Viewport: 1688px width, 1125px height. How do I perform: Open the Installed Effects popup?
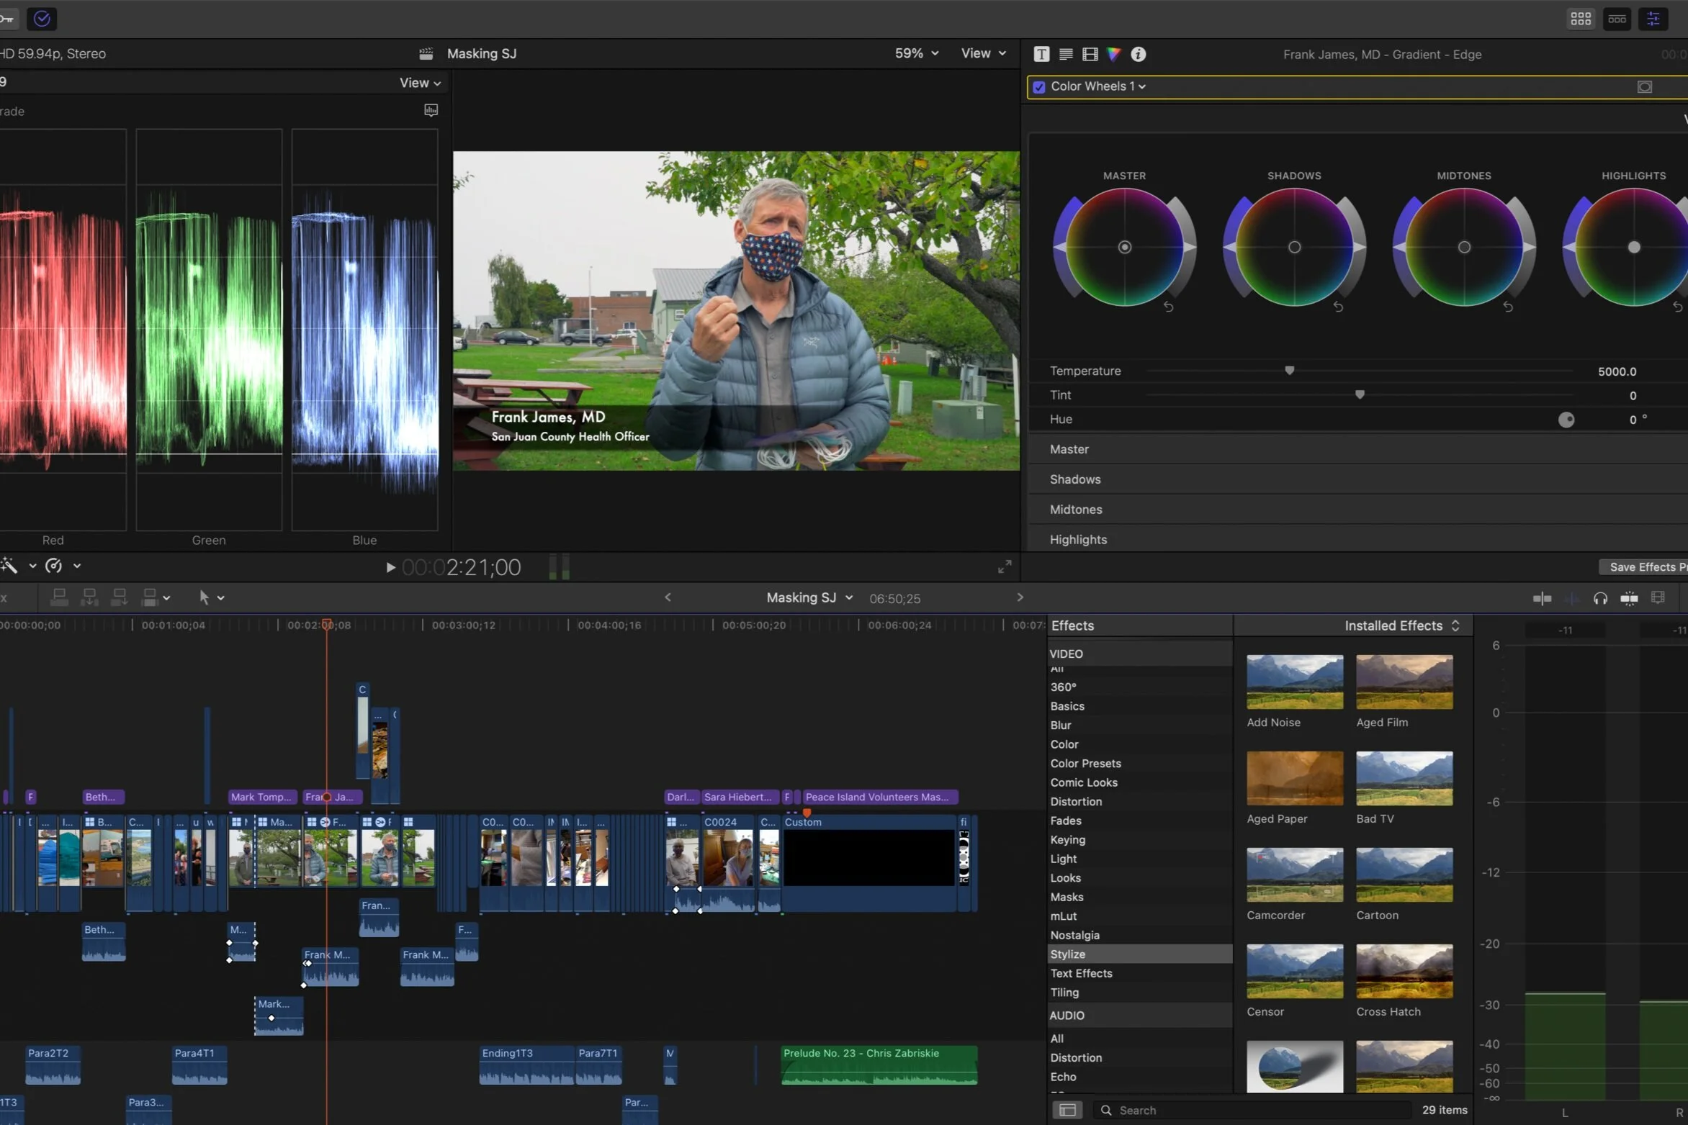click(1402, 625)
